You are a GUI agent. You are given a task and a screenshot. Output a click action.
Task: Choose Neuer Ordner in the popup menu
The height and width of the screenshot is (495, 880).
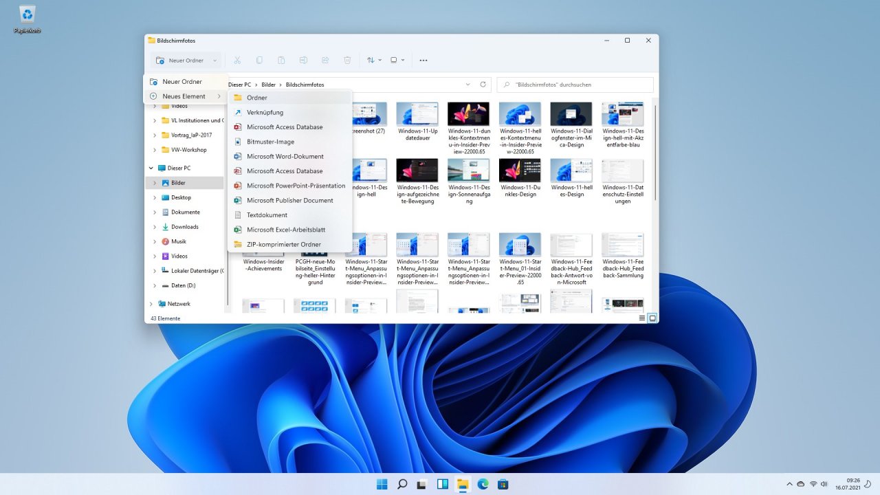186,82
